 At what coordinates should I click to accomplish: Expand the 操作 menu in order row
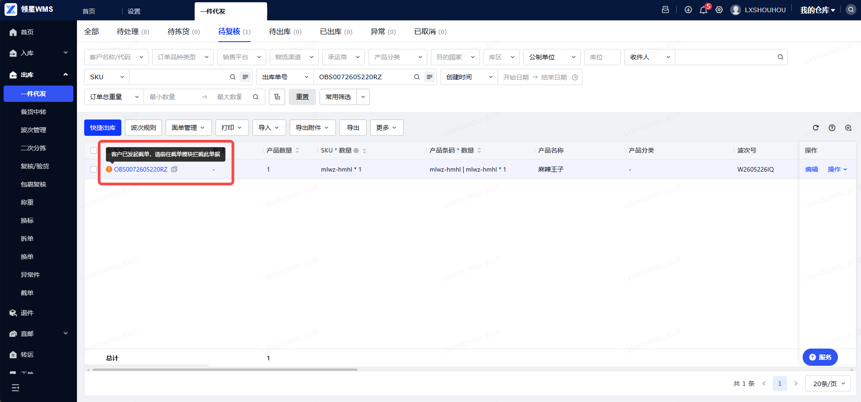837,169
